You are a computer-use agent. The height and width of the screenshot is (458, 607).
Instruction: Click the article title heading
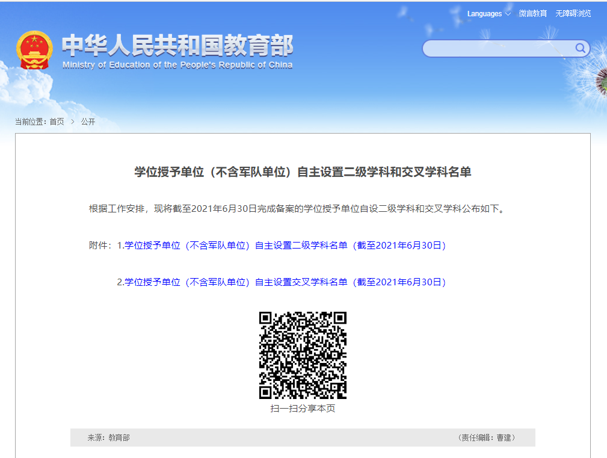tap(303, 173)
